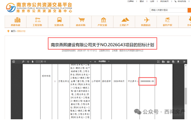Zoom out the PDF with minus
This screenshot has height=121, width=191.
(x=90, y=62)
